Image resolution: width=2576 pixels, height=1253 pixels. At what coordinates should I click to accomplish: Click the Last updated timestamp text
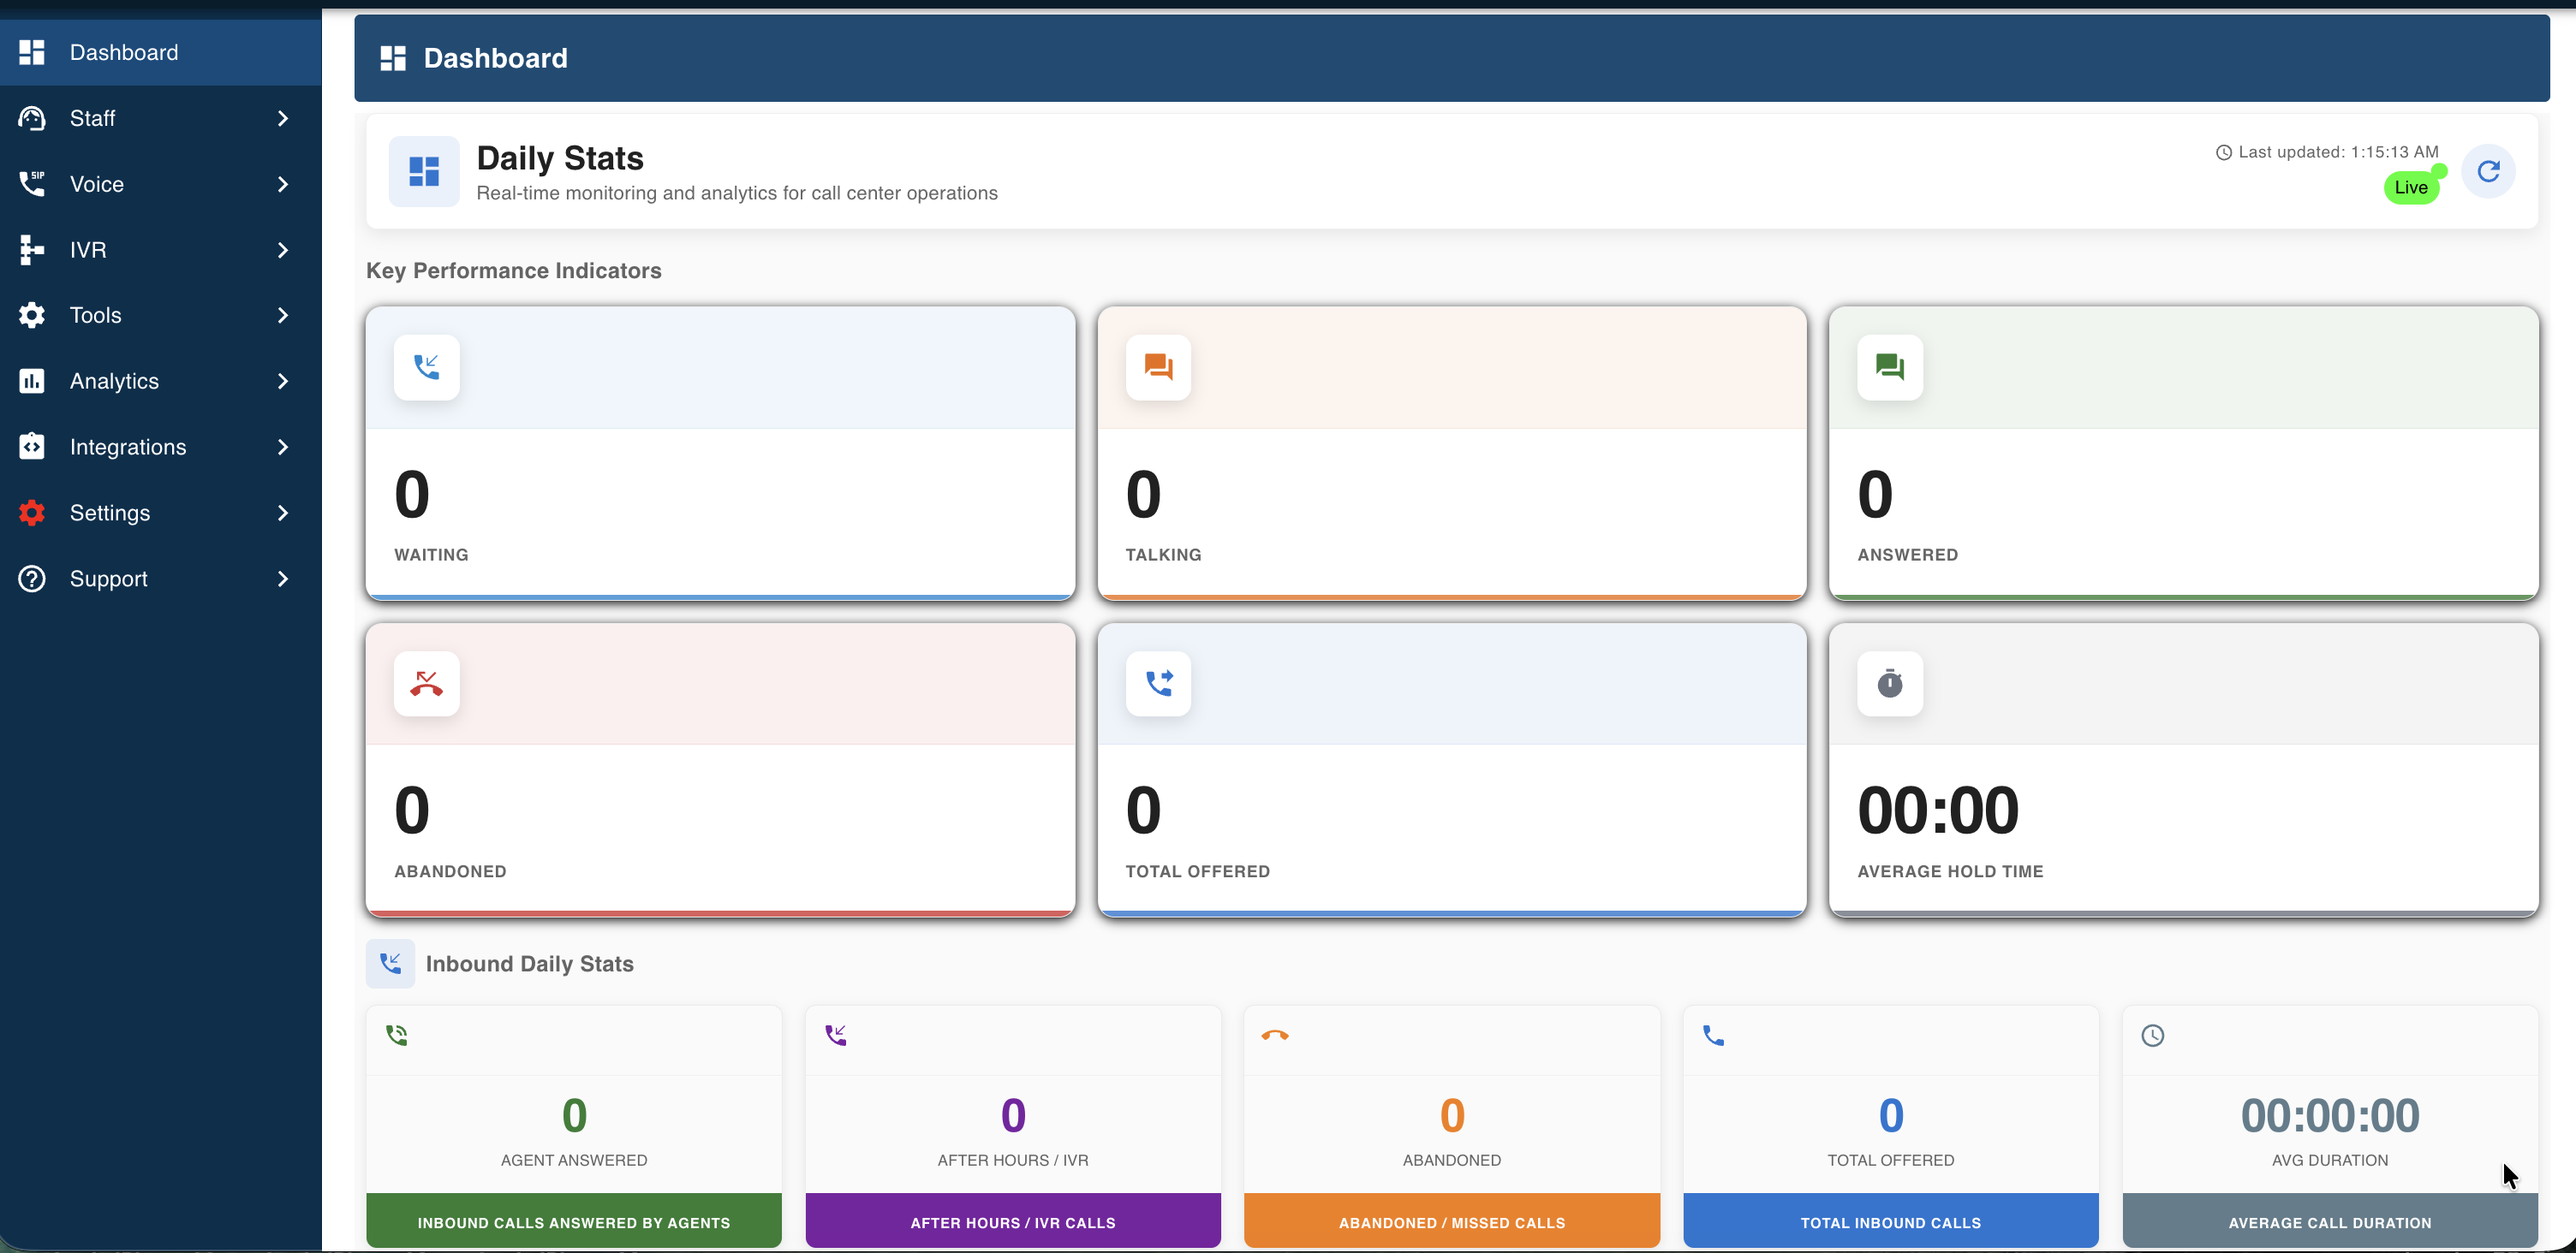pos(2338,151)
